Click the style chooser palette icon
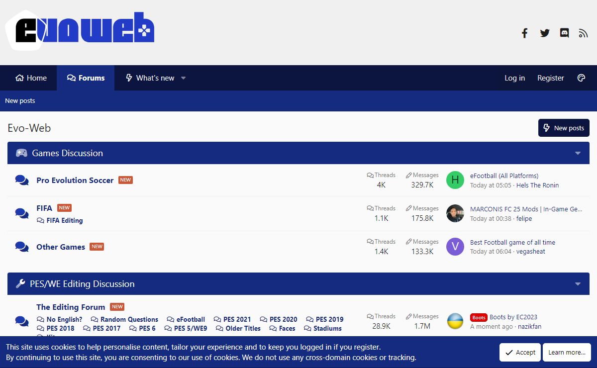The height and width of the screenshot is (368, 597). tap(581, 78)
